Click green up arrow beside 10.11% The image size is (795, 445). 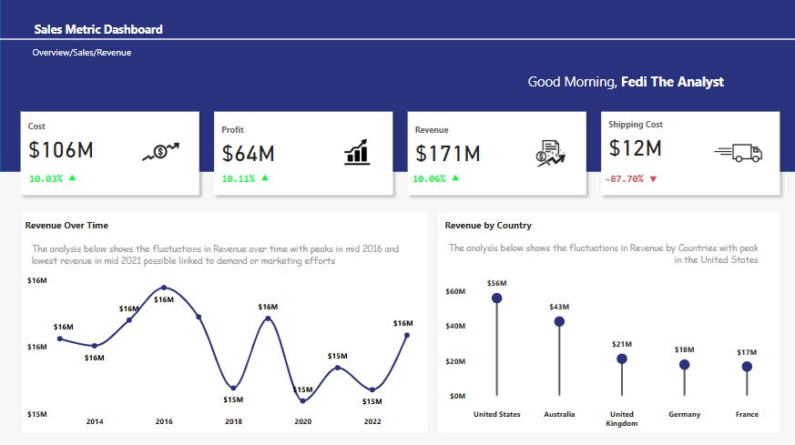tap(265, 177)
